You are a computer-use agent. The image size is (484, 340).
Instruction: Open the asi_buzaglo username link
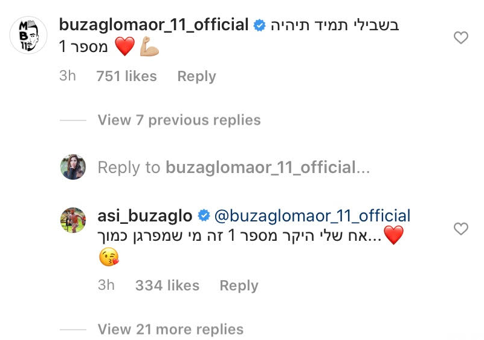[x=144, y=215]
